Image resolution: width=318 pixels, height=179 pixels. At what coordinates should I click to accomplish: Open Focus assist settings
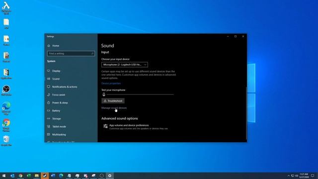(x=59, y=94)
